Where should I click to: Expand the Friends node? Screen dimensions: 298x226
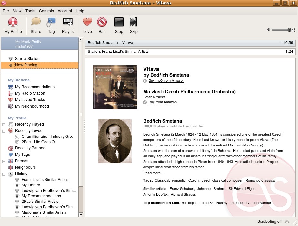pyautogui.click(x=4, y=161)
